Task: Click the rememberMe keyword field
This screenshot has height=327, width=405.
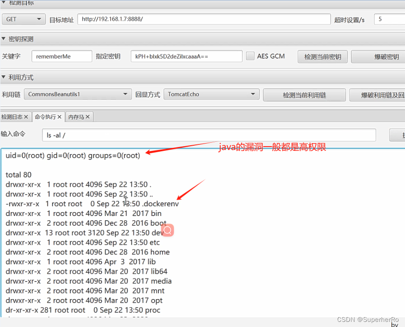Action: click(62, 56)
